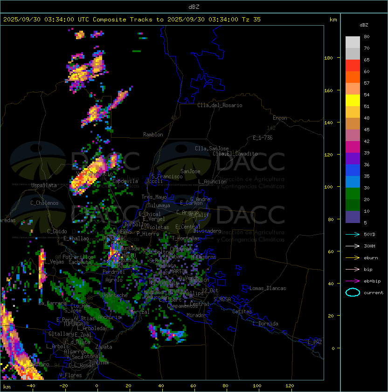Click the Ramblon map label
This screenshot has height=392, width=388.
tap(153, 135)
